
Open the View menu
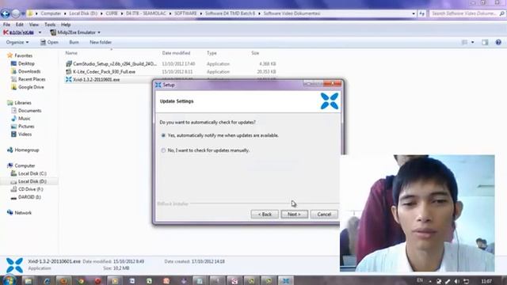(x=33, y=25)
